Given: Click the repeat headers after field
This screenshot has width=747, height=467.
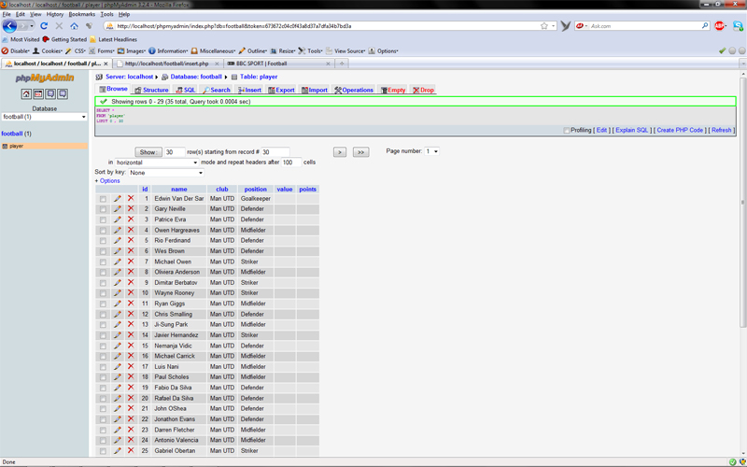Looking at the screenshot, I should tap(291, 162).
